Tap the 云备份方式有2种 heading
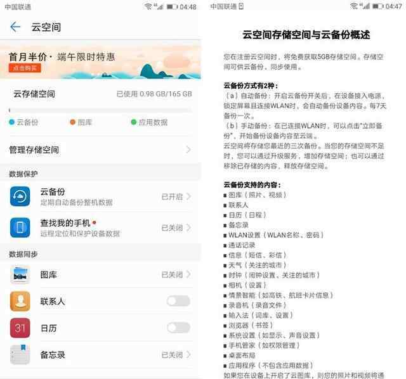Screen dimensions: 406x379 click(251, 86)
